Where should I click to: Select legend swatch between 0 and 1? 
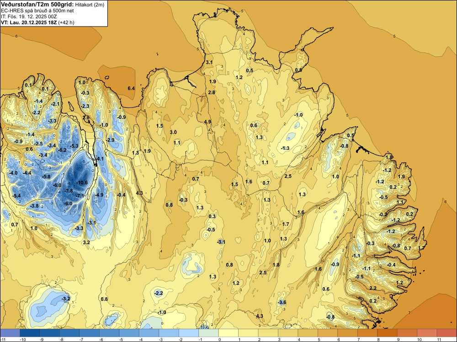pos(228,333)
